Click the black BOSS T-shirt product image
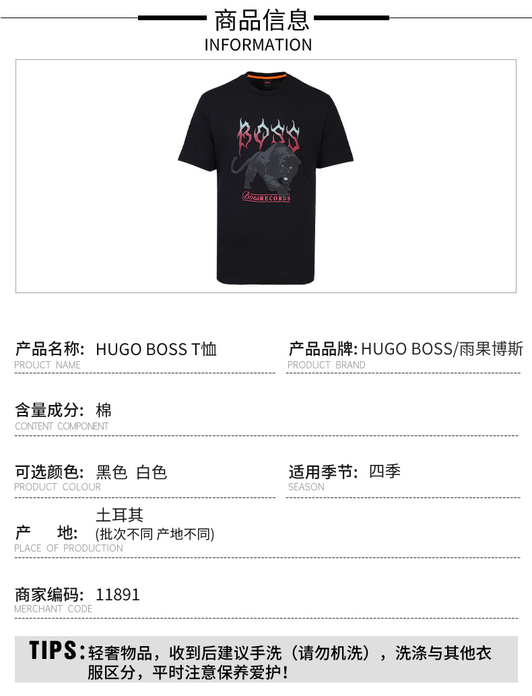Image resolution: width=532 pixels, height=696 pixels. [x=266, y=178]
